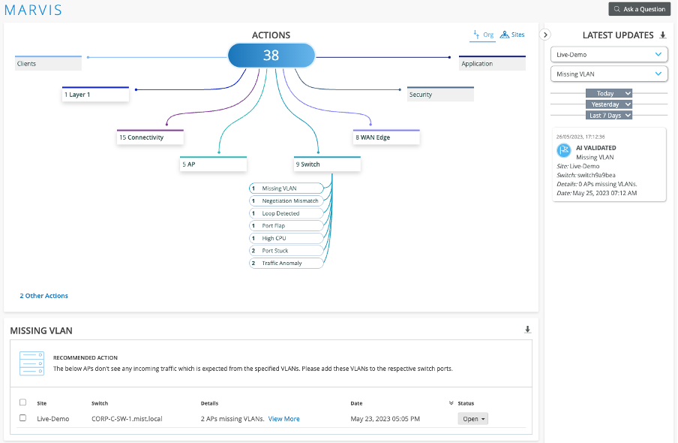678x443 pixels.
Task: Open 2 Other Actions link
Action: click(43, 296)
